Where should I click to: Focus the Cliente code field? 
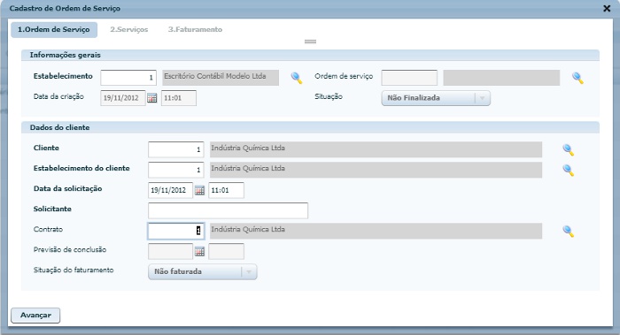pyautogui.click(x=176, y=149)
